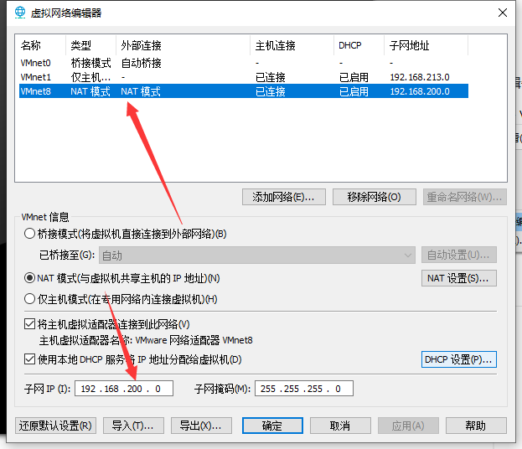This screenshot has height=449, width=522.
Task: Select the VMnet8 NAT network row
Action: pyautogui.click(x=36, y=91)
